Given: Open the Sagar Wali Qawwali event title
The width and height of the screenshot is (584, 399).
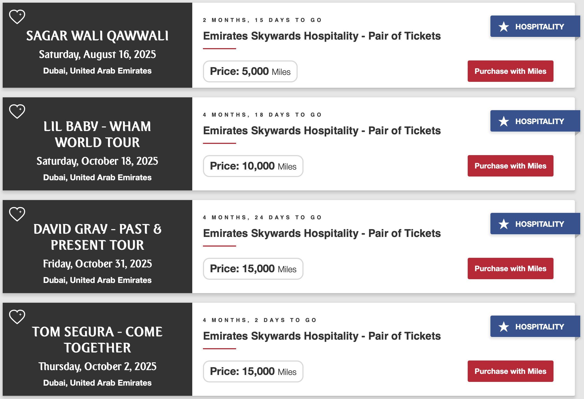Looking at the screenshot, I should pos(97,36).
